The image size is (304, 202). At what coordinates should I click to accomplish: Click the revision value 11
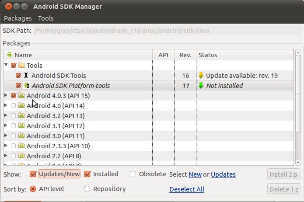coord(186,86)
